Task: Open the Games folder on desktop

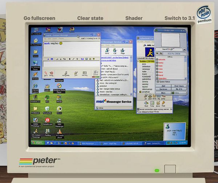Action: point(36,53)
